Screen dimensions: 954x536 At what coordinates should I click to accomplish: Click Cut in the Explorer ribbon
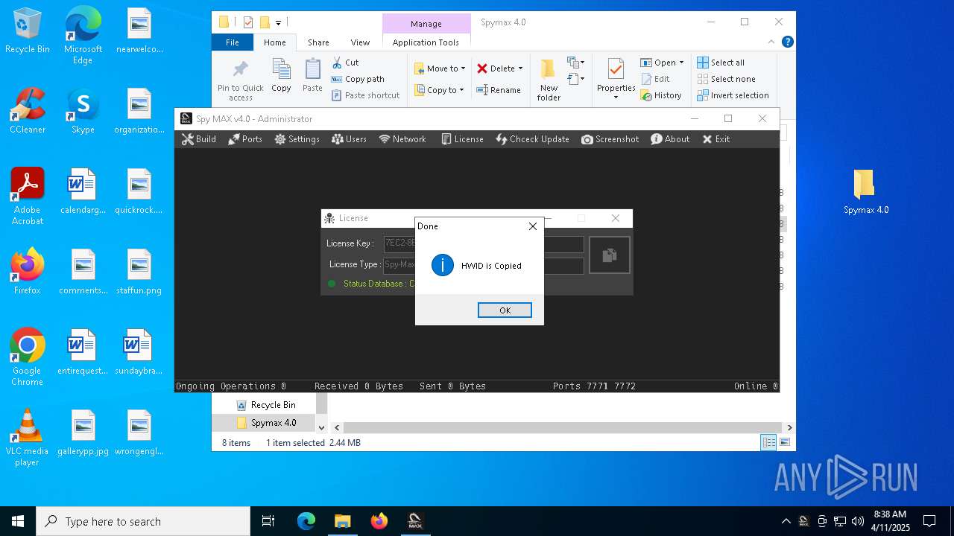coord(345,63)
